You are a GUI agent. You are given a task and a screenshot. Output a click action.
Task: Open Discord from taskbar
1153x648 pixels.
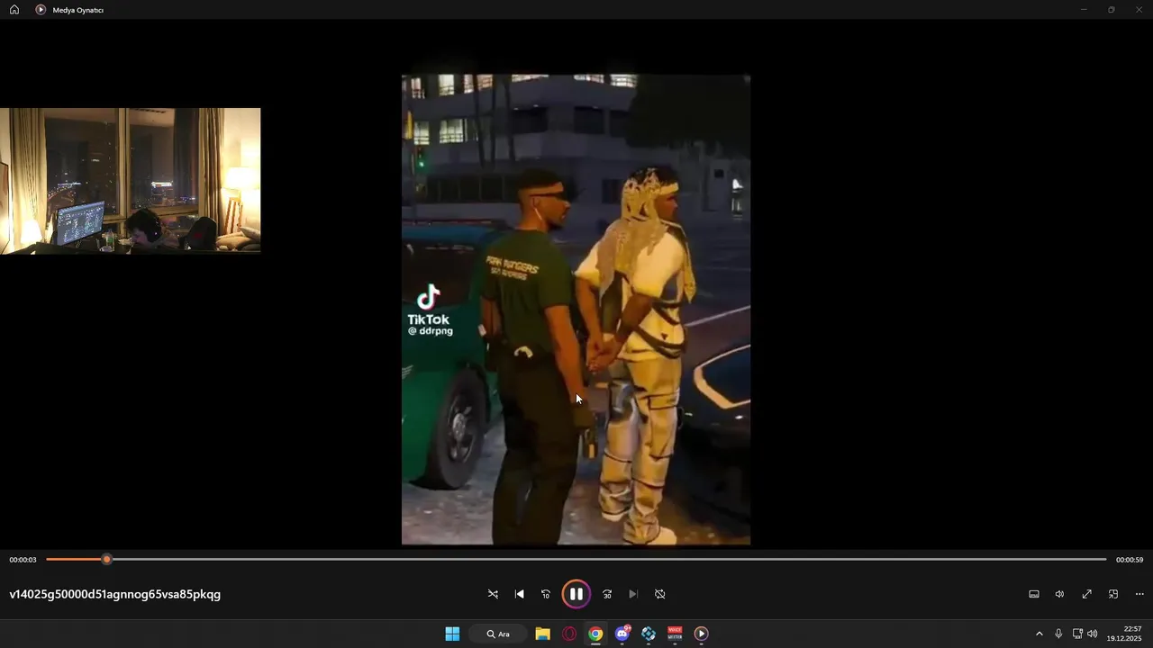pyautogui.click(x=622, y=634)
